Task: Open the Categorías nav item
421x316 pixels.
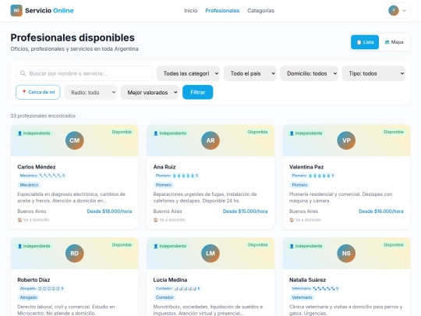Action: pos(260,10)
